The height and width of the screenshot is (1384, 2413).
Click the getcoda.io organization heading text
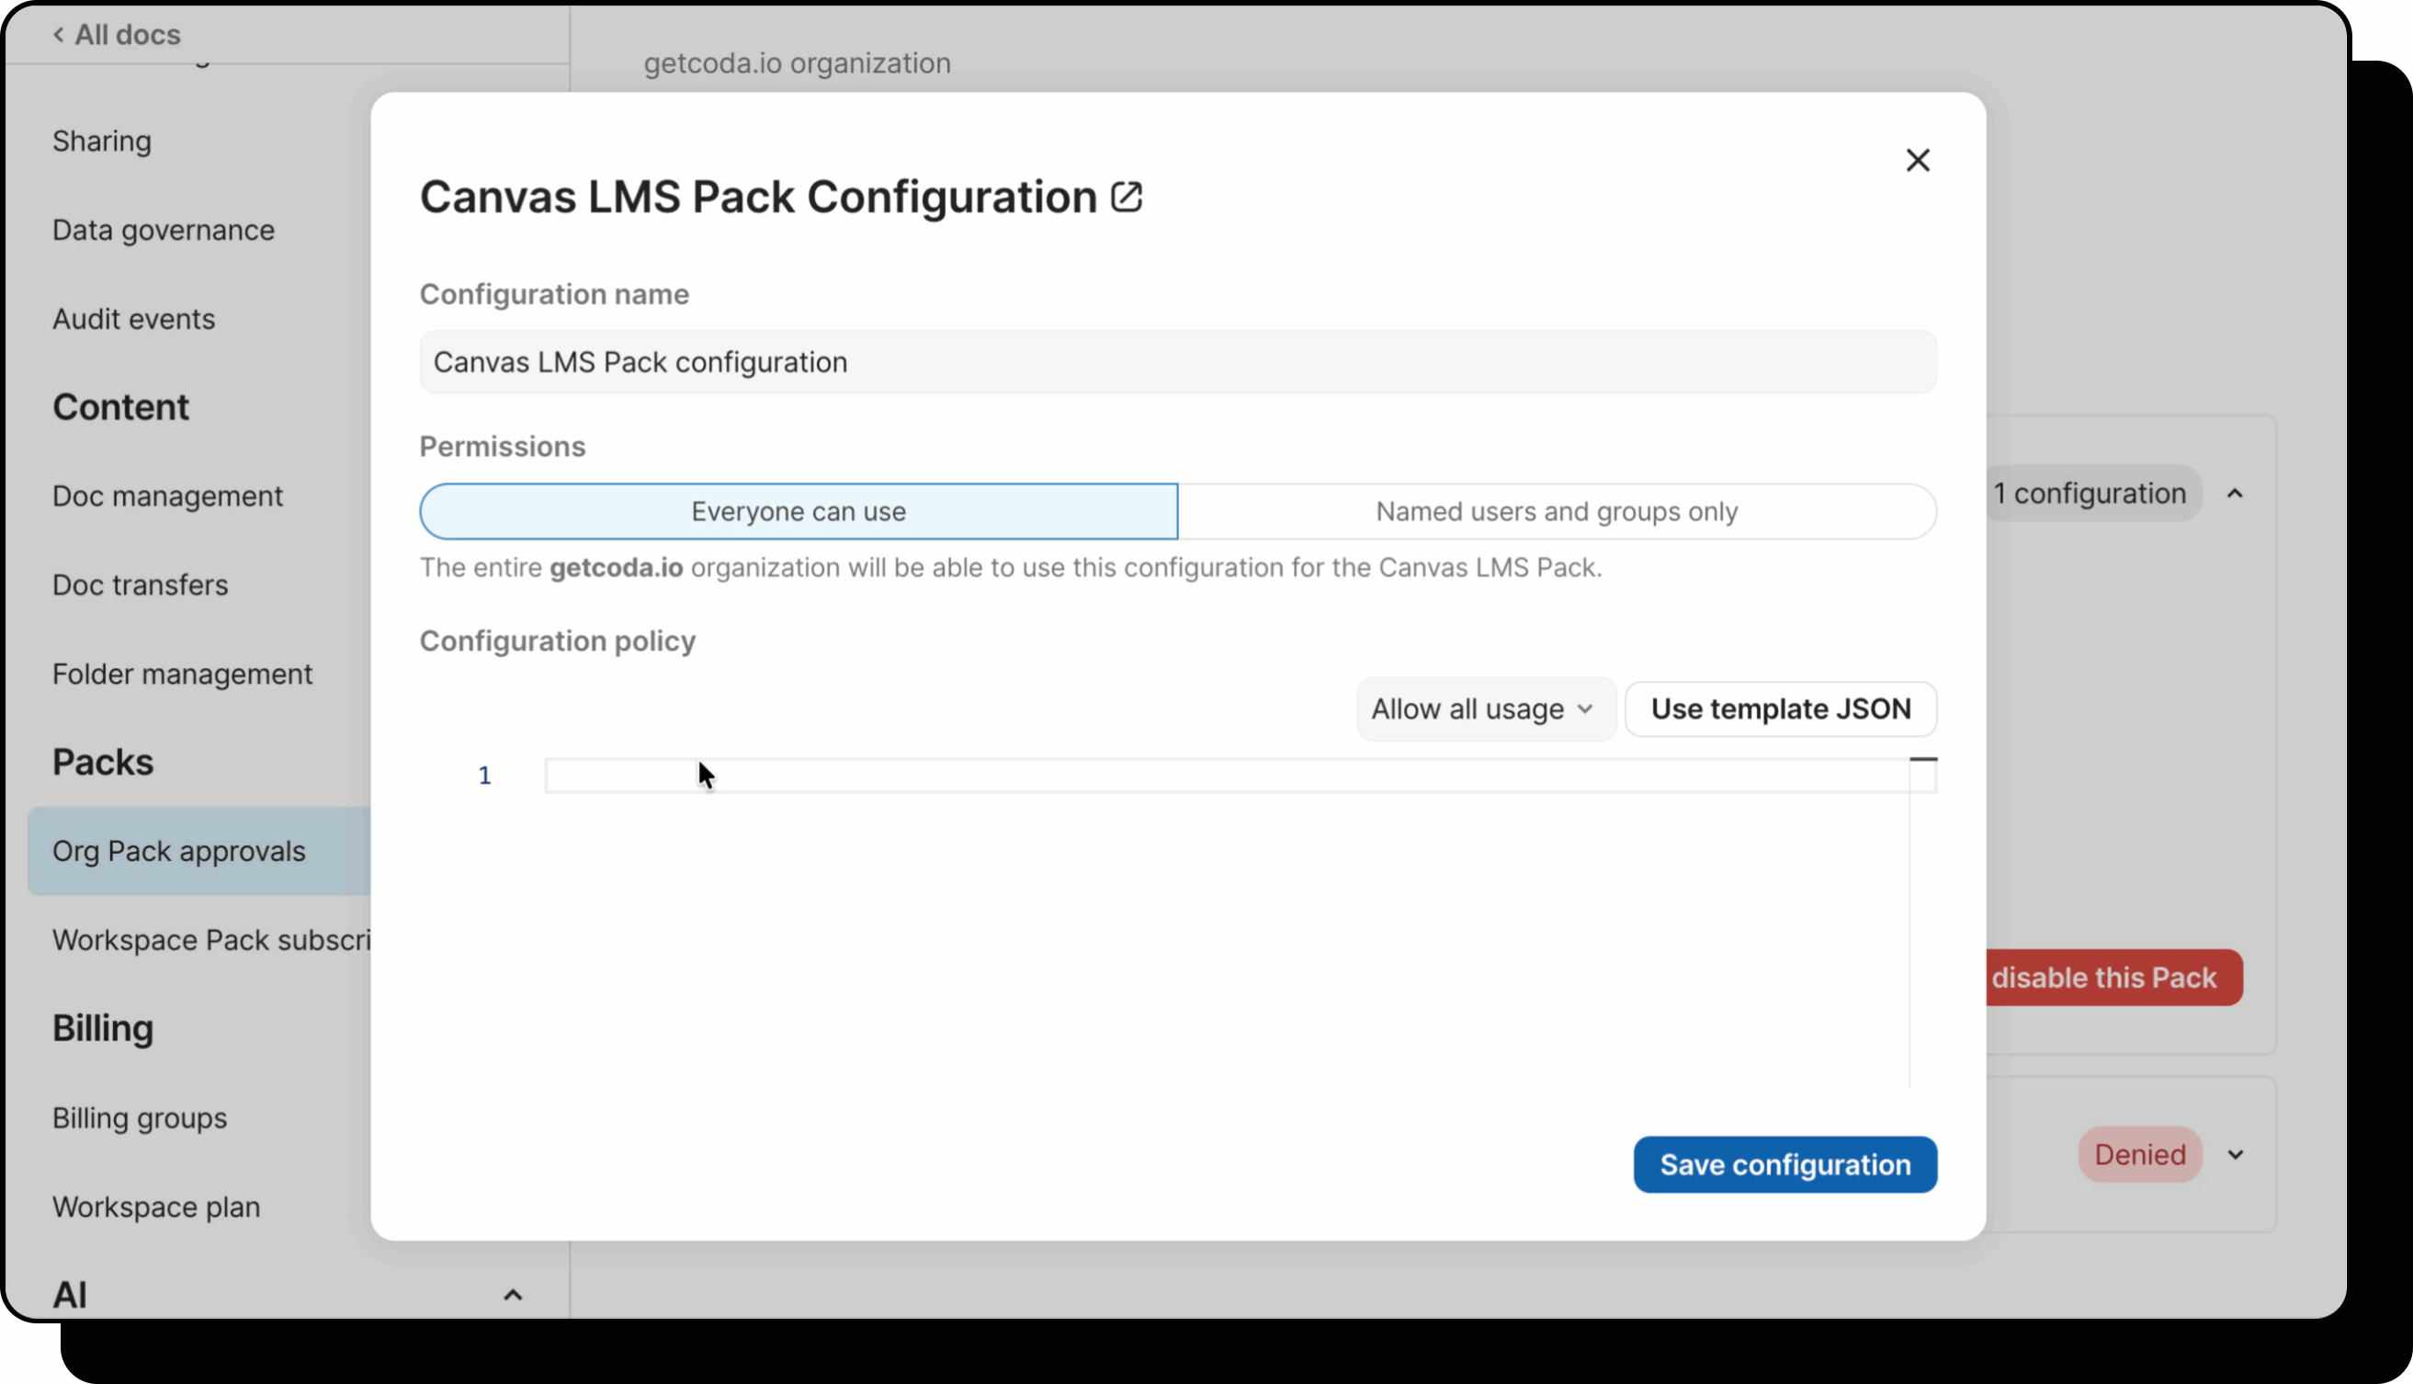(x=797, y=62)
